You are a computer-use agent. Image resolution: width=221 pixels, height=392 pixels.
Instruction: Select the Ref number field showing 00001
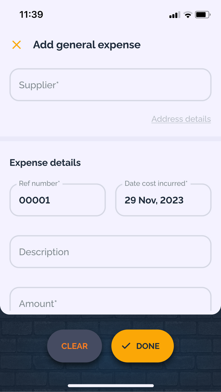(57, 200)
